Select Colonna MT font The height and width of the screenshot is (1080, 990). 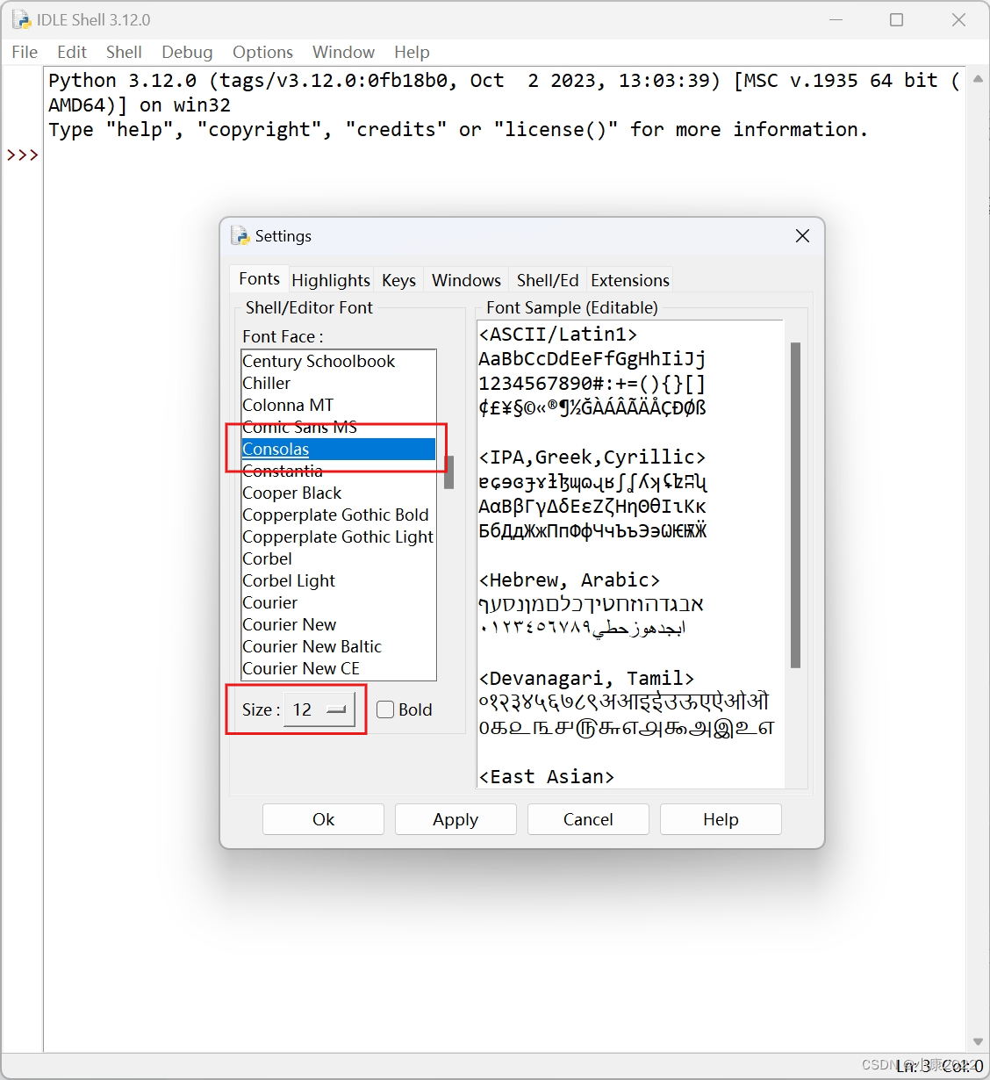pyautogui.click(x=338, y=405)
